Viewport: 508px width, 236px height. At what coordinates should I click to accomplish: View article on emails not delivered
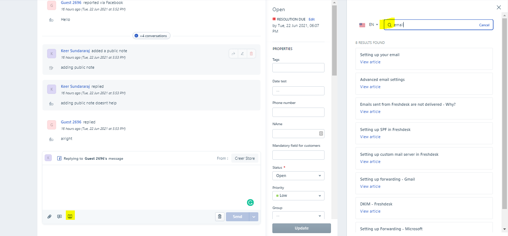pos(370,112)
